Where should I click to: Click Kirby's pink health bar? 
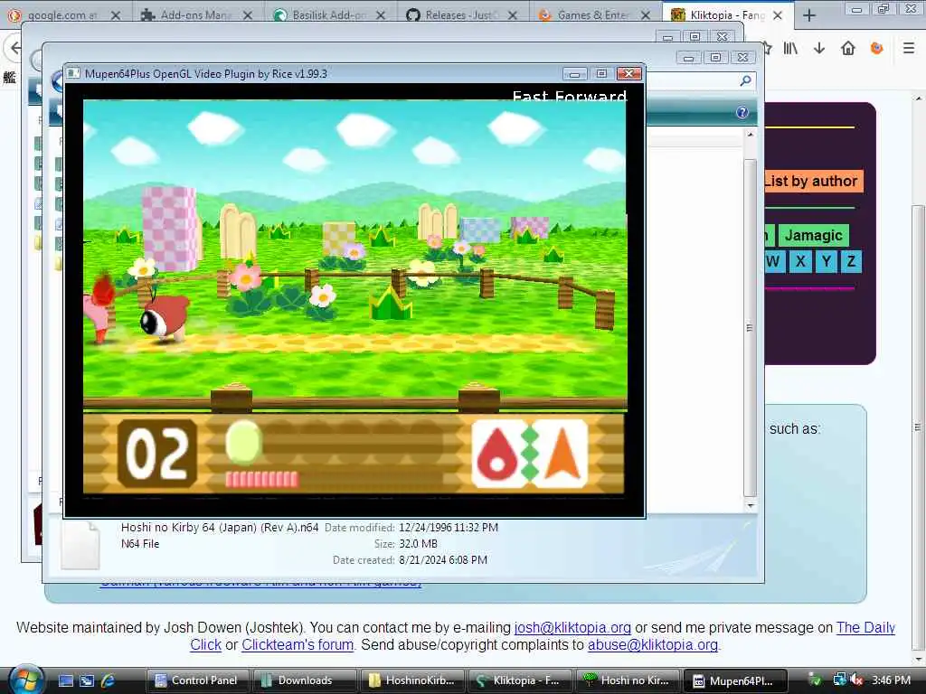pyautogui.click(x=261, y=479)
